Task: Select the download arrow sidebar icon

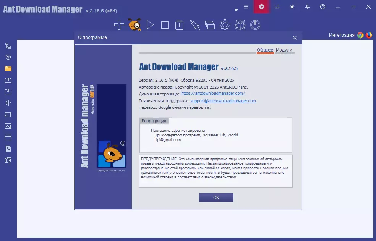Action: pyautogui.click(x=8, y=91)
